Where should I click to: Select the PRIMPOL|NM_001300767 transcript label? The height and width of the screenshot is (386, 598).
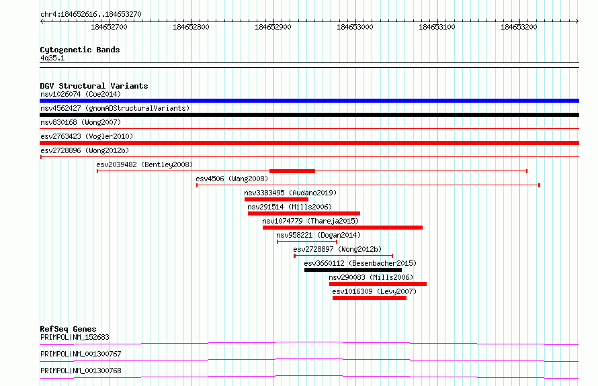[81, 354]
